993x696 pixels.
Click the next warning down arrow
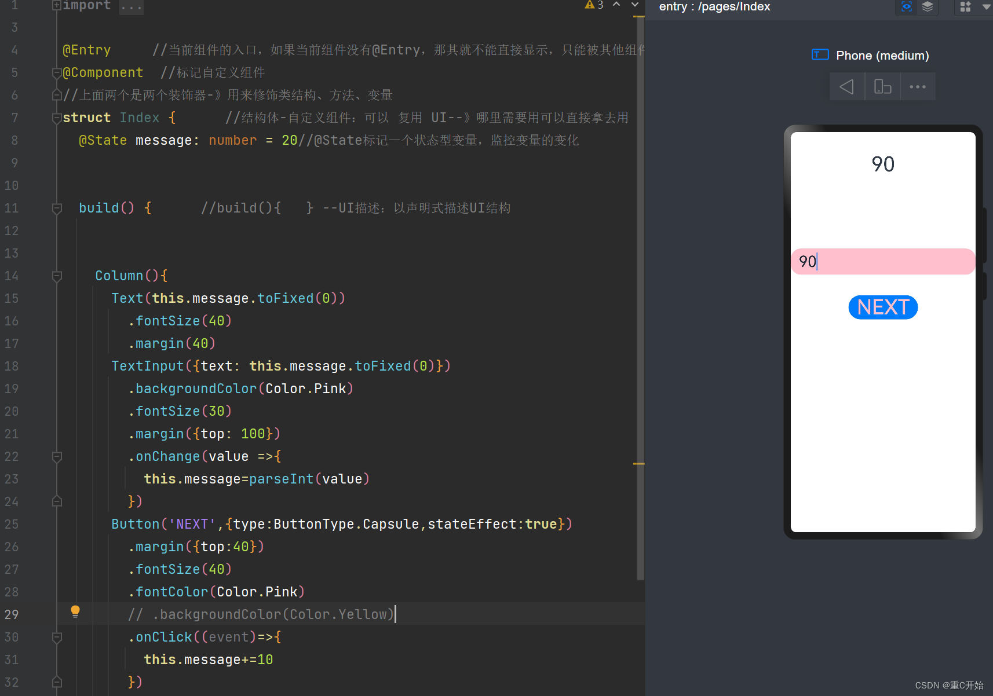point(634,5)
